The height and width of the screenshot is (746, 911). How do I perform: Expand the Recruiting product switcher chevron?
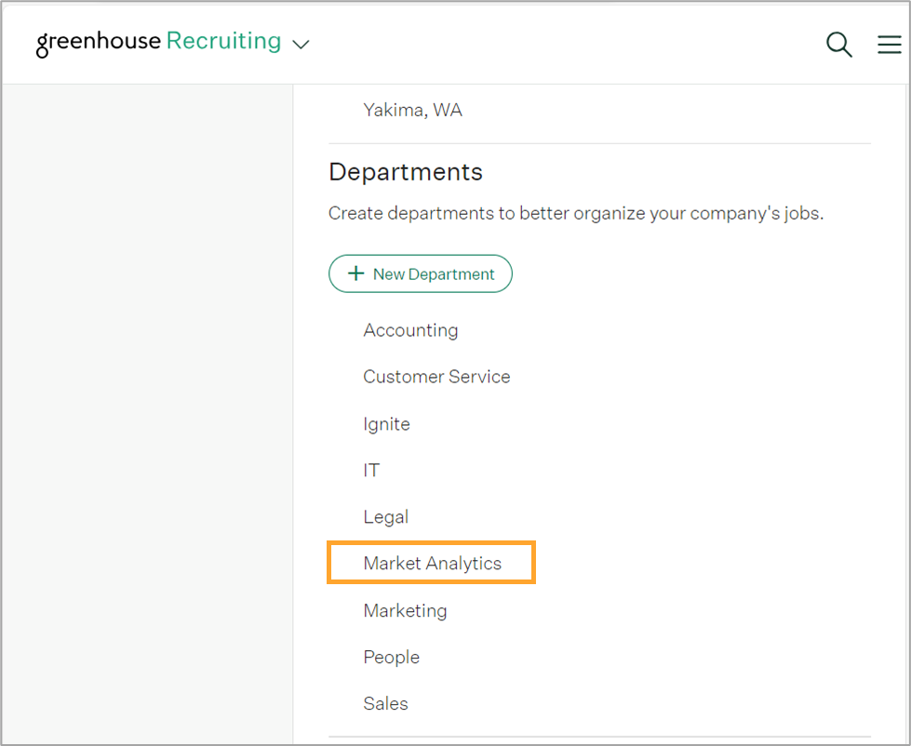pos(301,45)
